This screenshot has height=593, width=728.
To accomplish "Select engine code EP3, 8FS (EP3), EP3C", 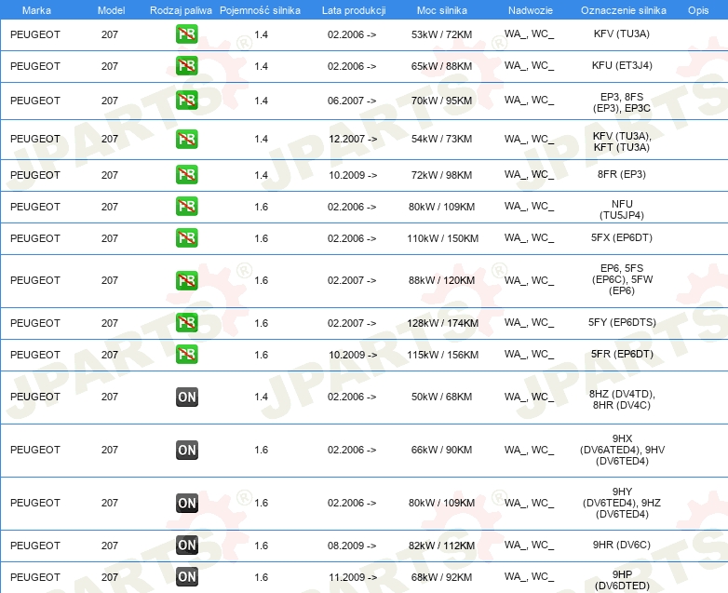I will click(x=622, y=102).
